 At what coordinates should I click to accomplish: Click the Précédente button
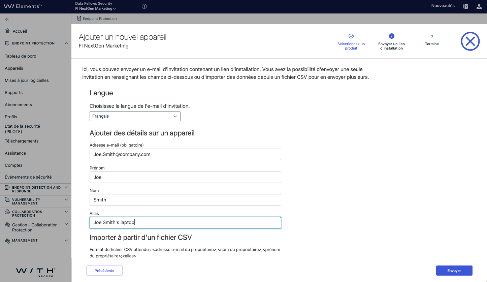point(104,271)
